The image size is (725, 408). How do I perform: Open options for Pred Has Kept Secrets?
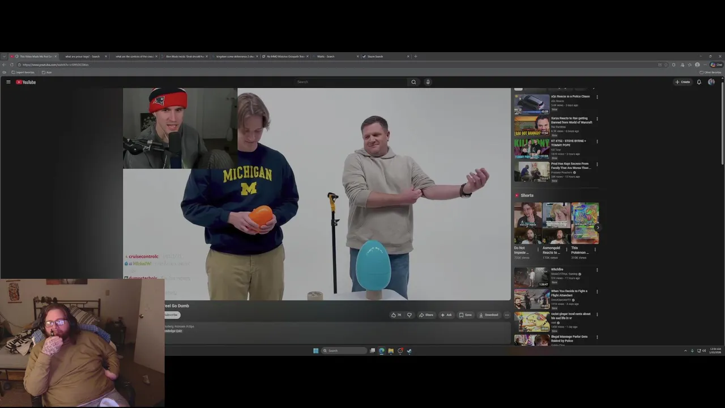click(597, 164)
